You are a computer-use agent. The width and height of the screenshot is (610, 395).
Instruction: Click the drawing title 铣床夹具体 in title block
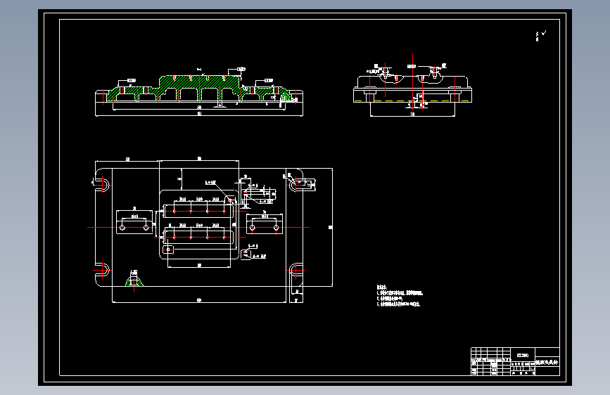coord(547,363)
